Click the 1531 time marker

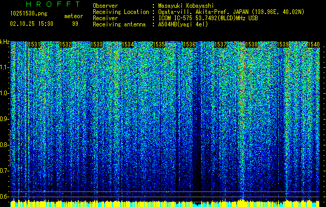34,45
